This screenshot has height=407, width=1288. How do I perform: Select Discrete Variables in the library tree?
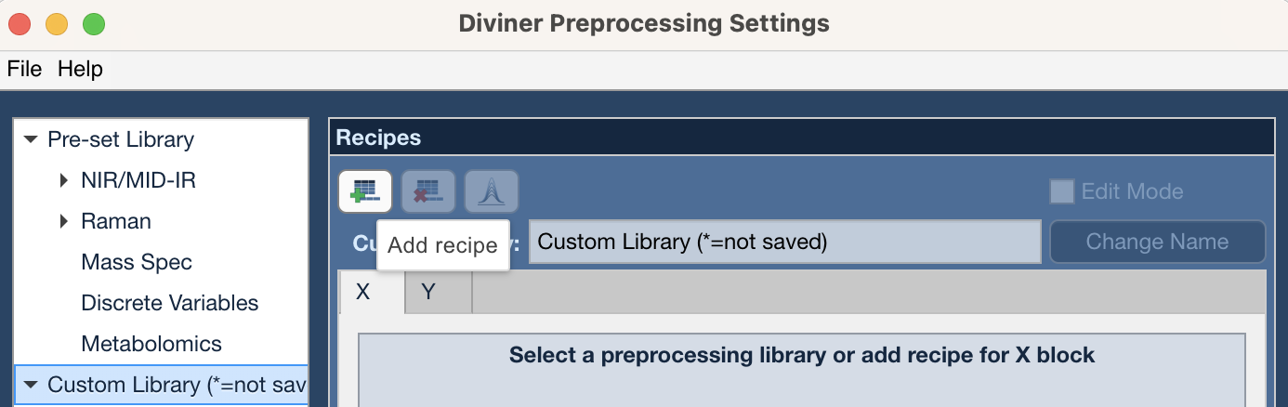tap(170, 303)
